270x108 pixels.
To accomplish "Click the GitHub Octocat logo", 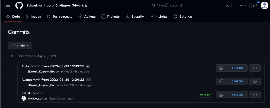I will [x=19, y=6].
